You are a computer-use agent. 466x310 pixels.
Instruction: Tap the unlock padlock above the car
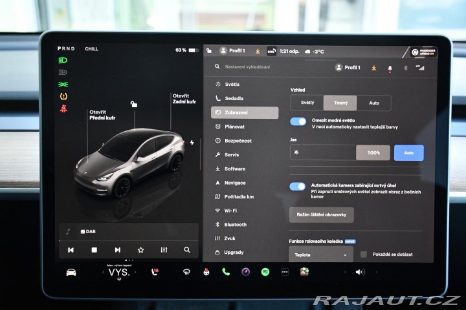(134, 104)
